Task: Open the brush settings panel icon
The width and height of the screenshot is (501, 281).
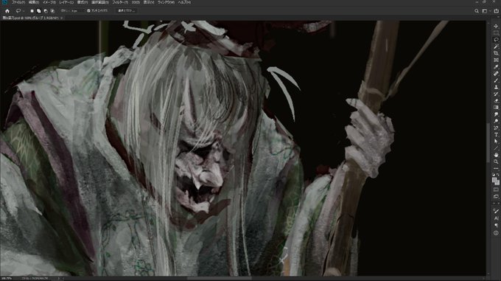Action: [496, 211]
